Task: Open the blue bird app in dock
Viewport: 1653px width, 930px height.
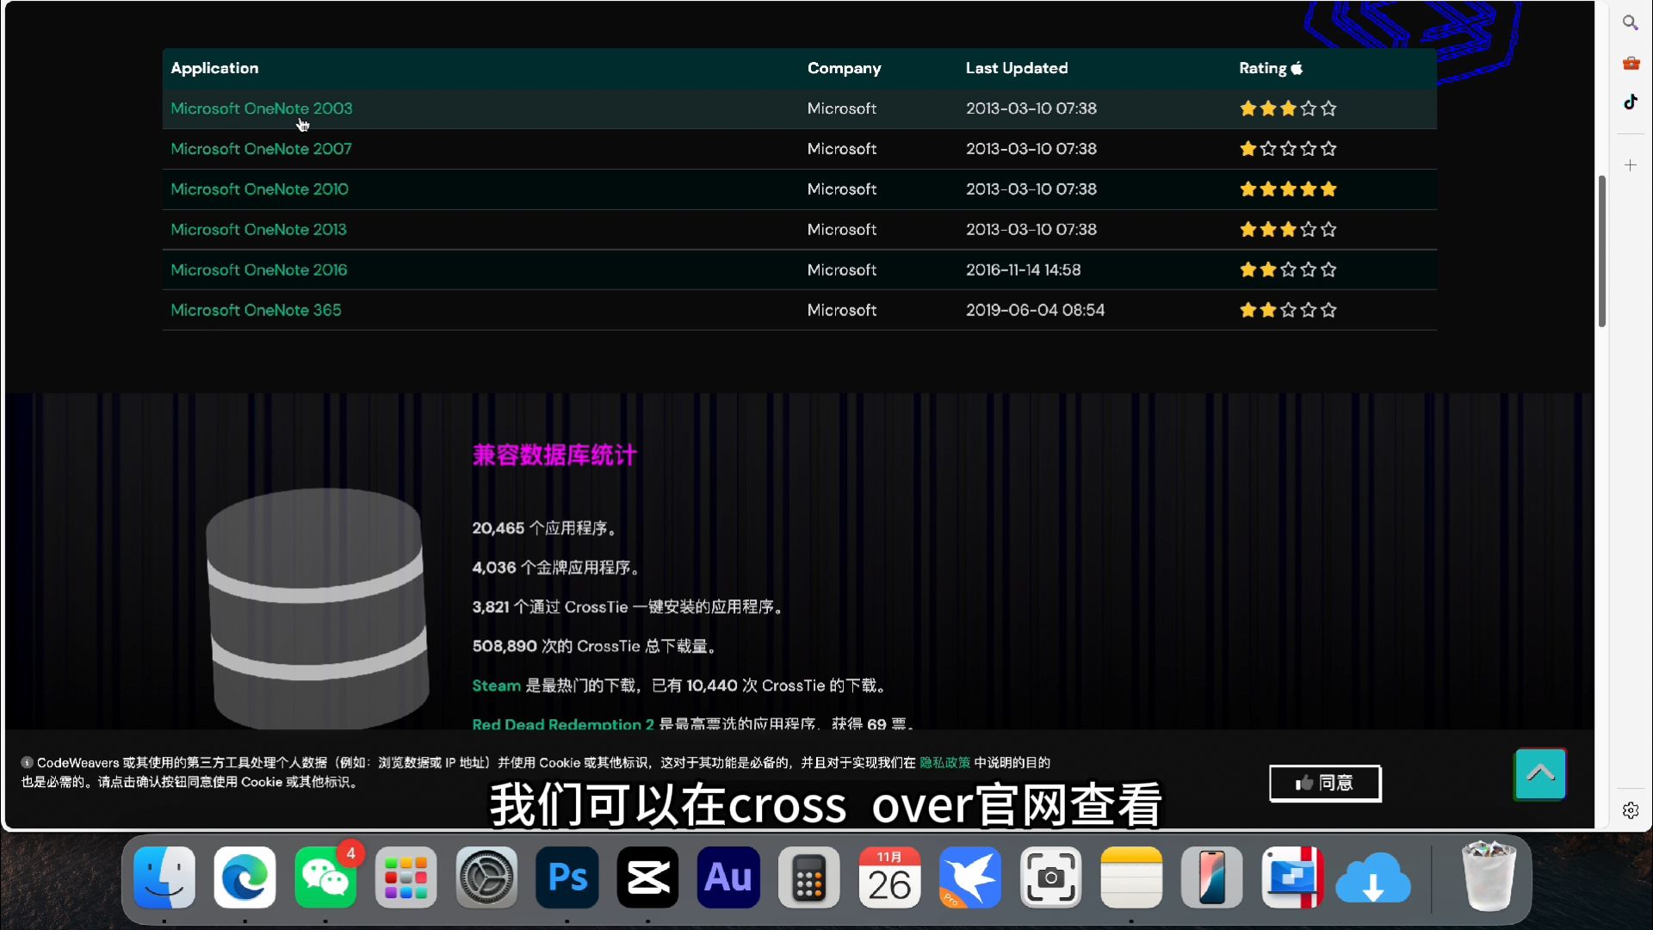Action: click(x=970, y=877)
